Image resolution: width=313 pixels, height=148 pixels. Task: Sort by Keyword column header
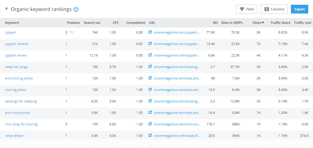(12, 23)
